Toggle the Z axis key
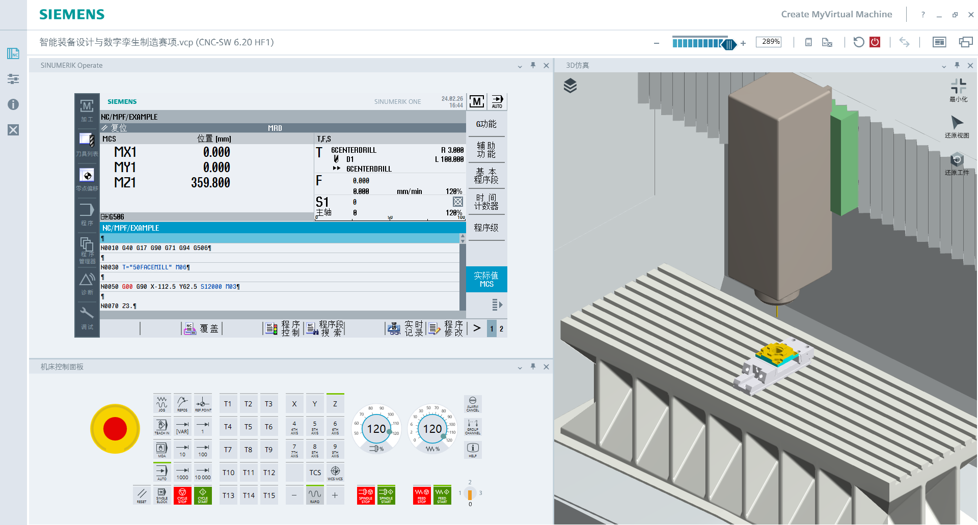978x525 pixels. (335, 404)
